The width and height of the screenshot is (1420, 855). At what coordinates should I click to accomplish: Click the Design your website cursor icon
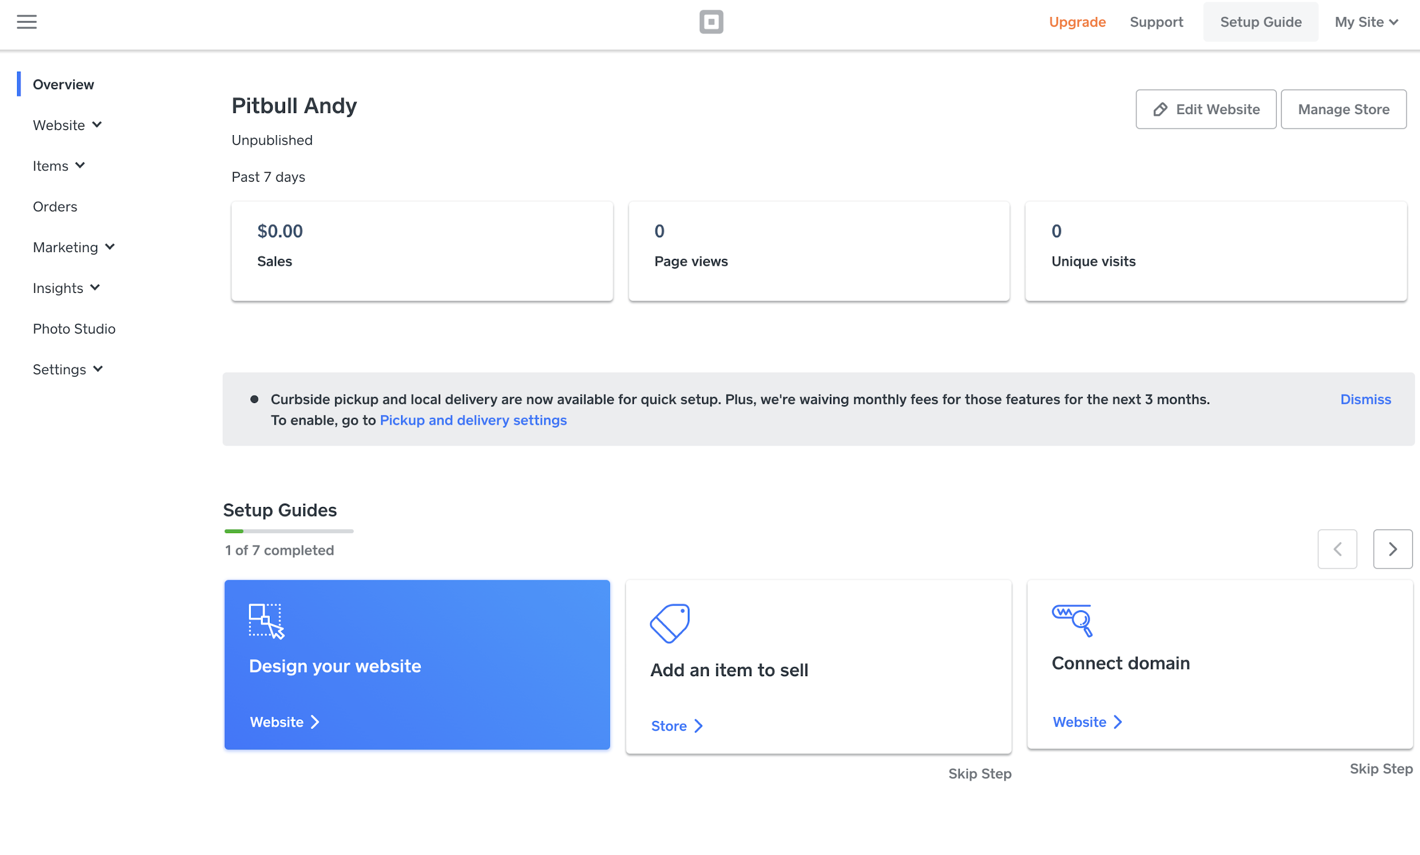click(x=266, y=621)
